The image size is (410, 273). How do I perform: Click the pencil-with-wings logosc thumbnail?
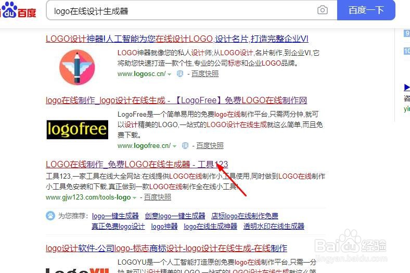[x=77, y=67]
